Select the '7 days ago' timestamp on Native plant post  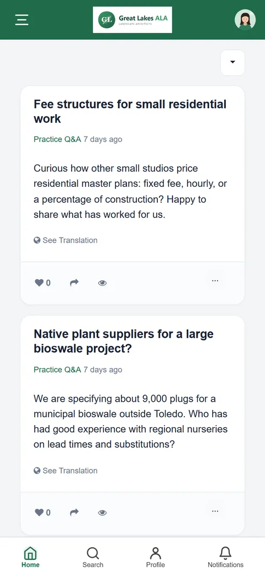pos(103,370)
